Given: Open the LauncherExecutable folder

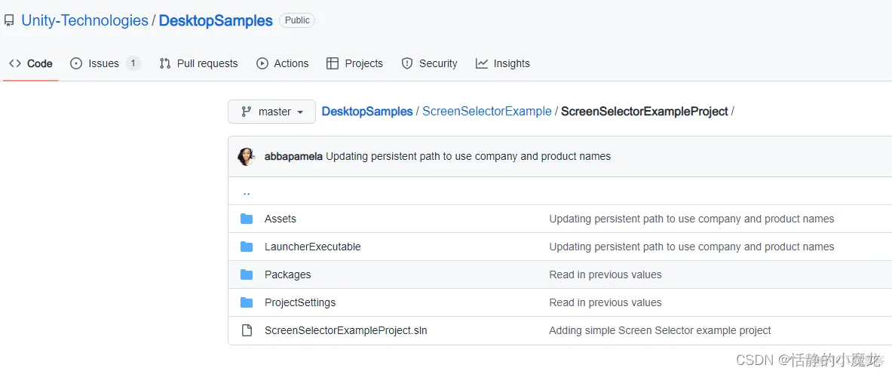Looking at the screenshot, I should 313,247.
